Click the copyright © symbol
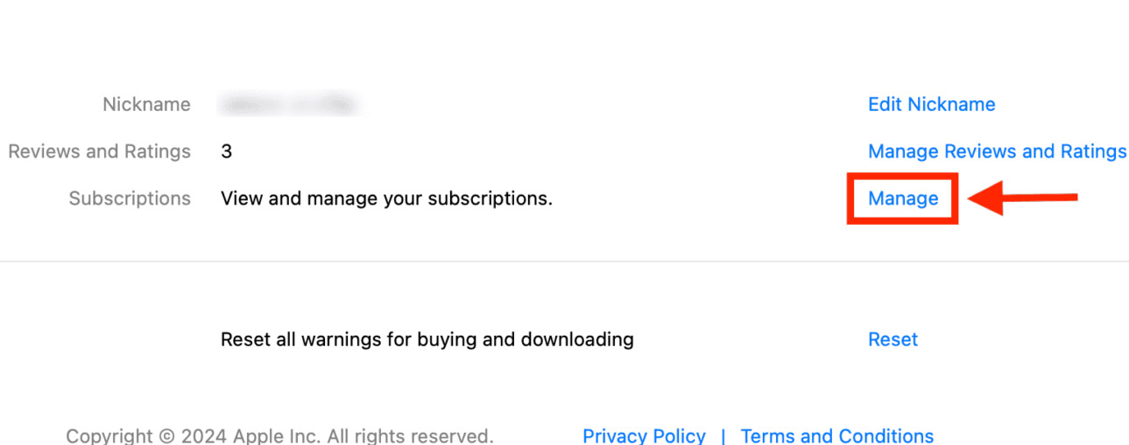 click(x=165, y=435)
